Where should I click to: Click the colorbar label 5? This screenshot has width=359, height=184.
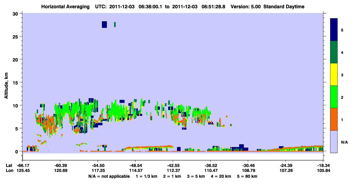tap(342, 30)
